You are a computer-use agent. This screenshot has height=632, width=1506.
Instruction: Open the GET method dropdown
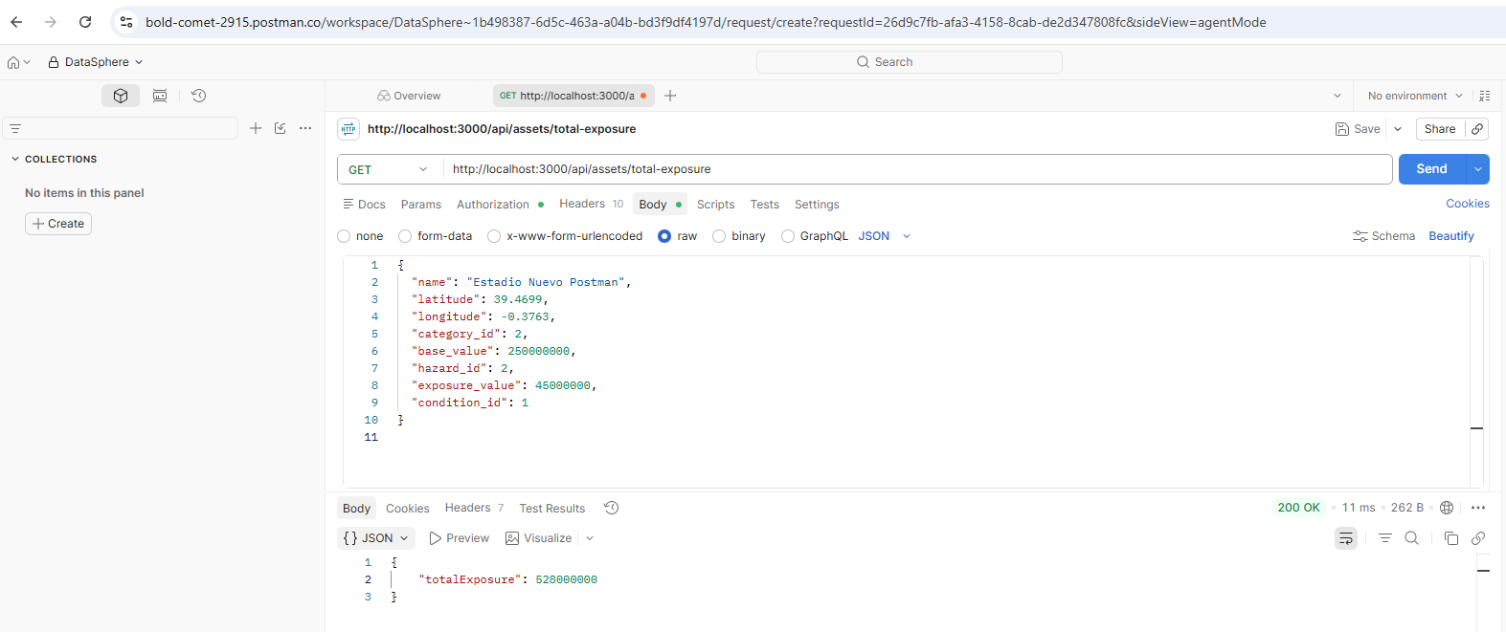(x=388, y=169)
